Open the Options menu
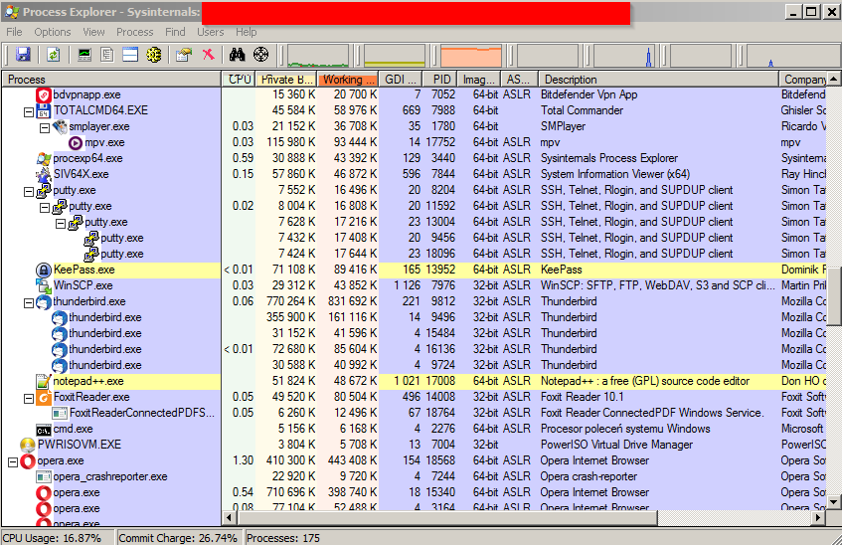Viewport: 842px width, 545px height. click(52, 32)
